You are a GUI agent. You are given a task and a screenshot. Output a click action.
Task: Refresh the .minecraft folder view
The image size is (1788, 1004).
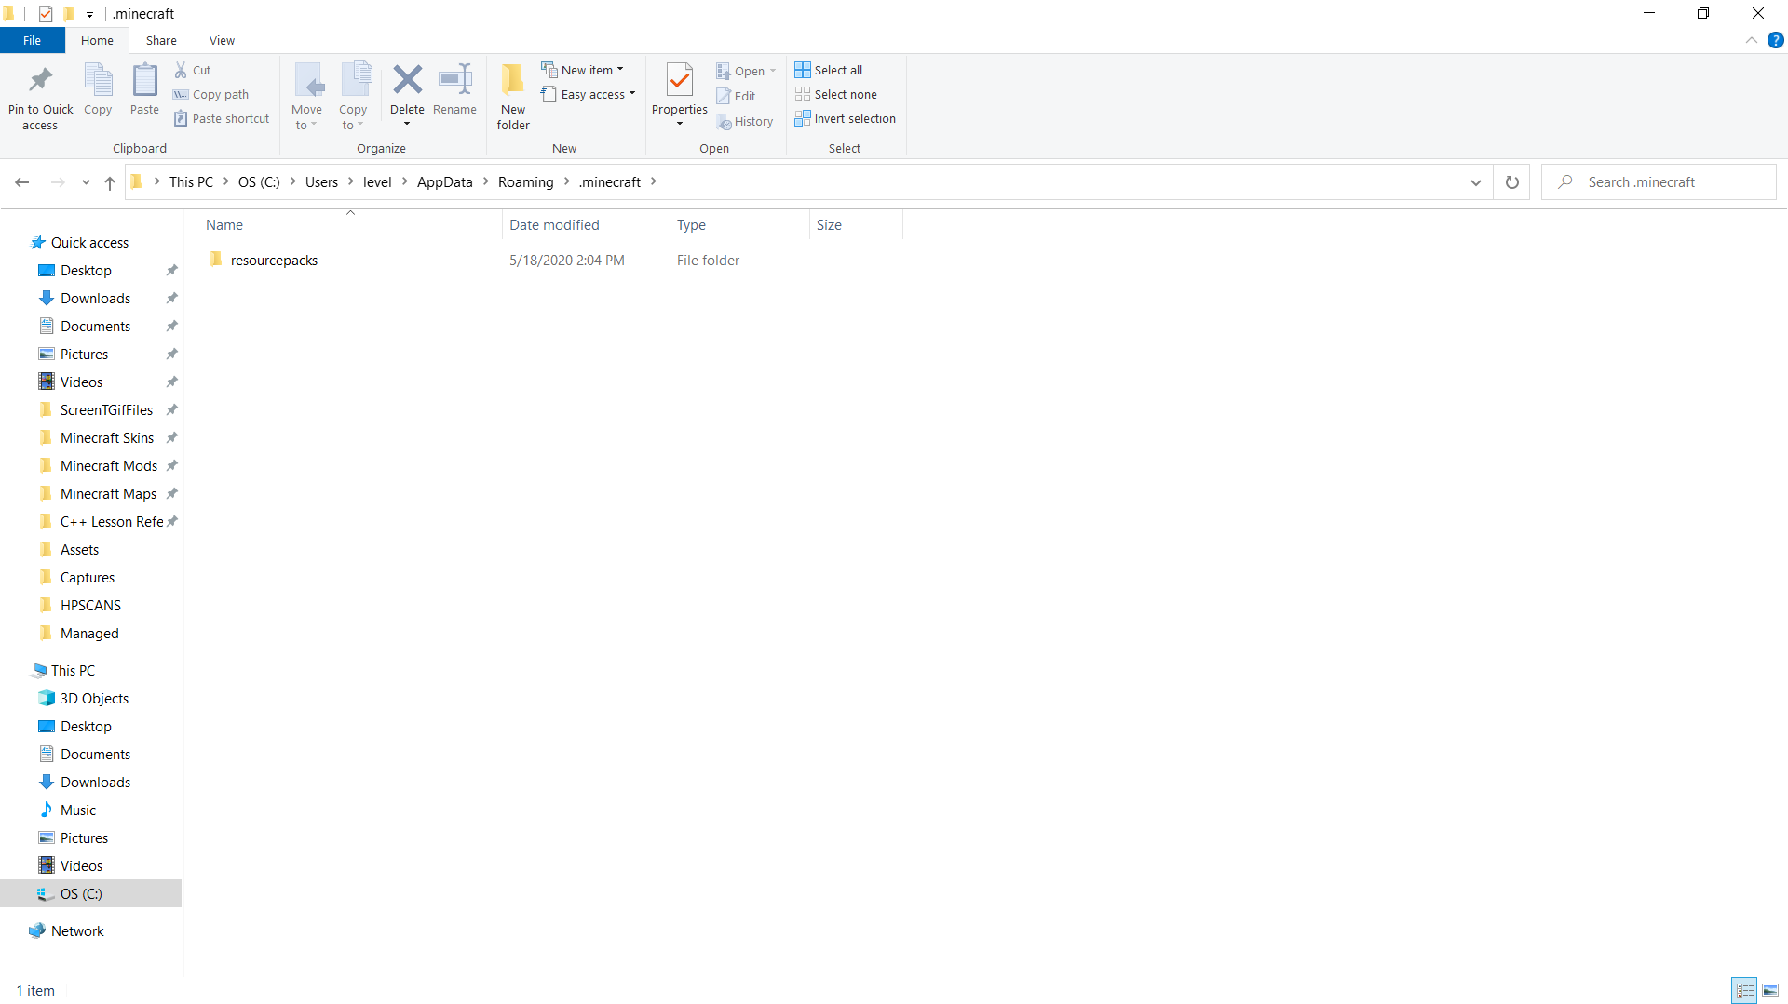(x=1512, y=182)
